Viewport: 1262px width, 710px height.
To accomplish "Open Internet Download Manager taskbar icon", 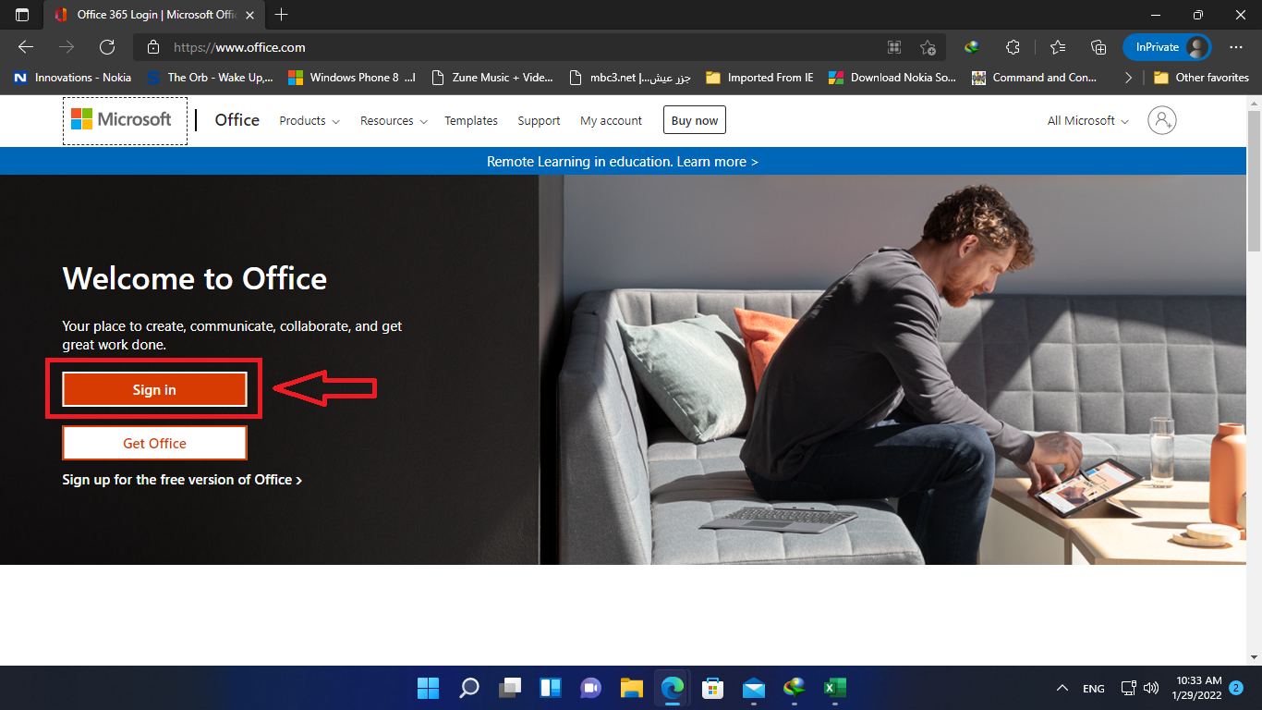I will click(x=795, y=688).
